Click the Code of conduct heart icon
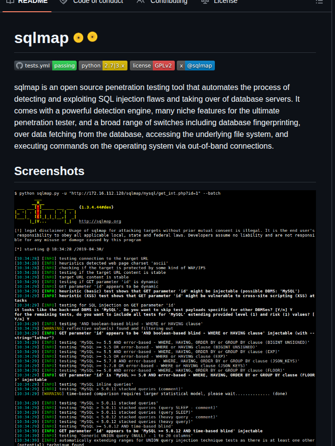The height and width of the screenshot is (446, 335). [63, 1]
